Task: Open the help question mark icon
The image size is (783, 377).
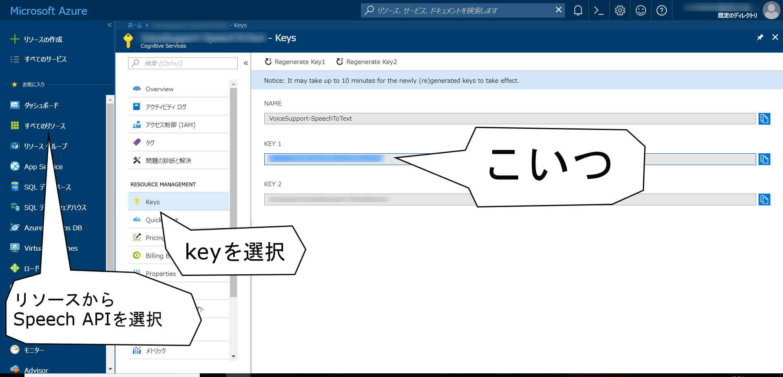Action: [x=661, y=11]
